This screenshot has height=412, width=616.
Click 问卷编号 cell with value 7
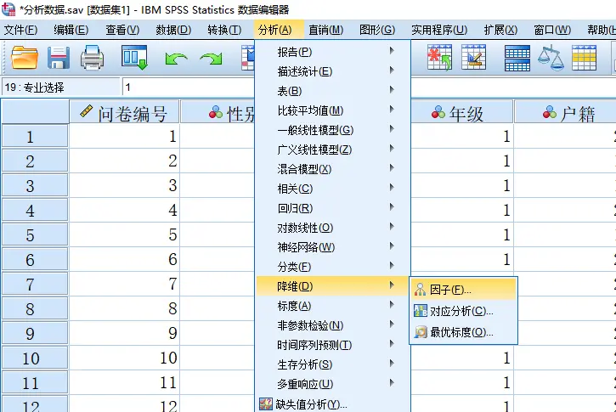[x=124, y=284]
